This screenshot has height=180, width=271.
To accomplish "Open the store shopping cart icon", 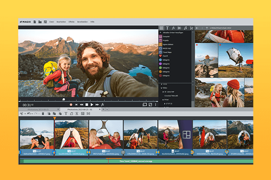I will click(x=191, y=28).
